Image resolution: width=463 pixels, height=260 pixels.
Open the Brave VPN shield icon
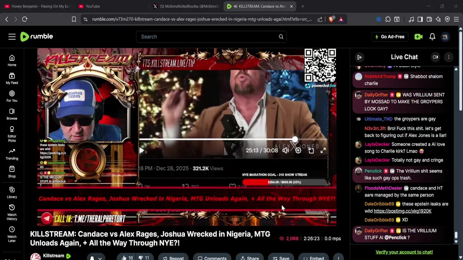tap(447, 19)
